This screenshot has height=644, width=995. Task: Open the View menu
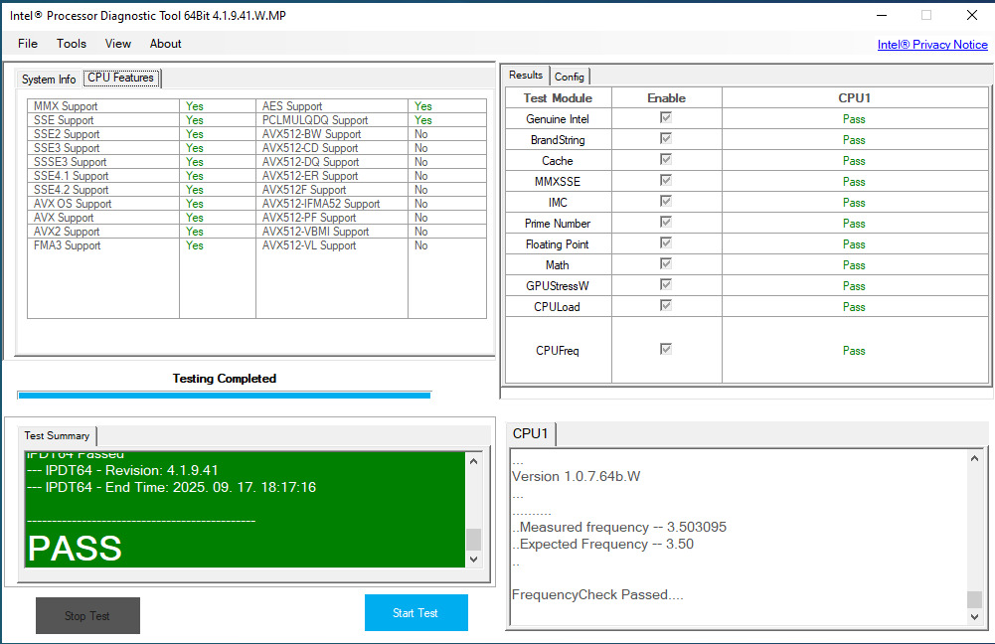[118, 44]
